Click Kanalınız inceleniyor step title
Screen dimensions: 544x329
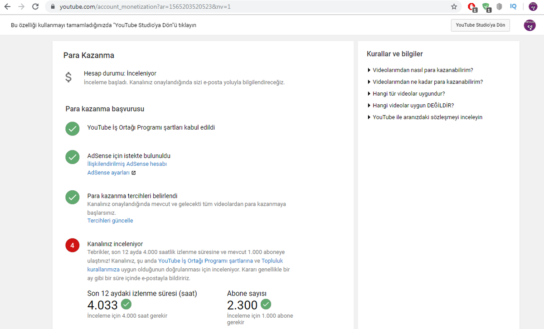pyautogui.click(x=115, y=244)
